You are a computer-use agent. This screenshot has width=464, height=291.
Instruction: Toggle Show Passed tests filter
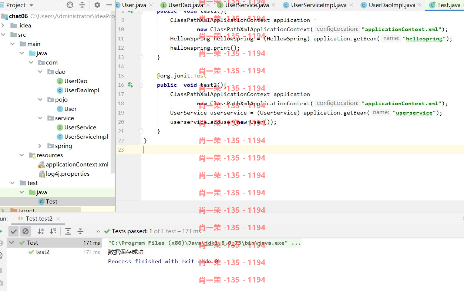pos(14,231)
